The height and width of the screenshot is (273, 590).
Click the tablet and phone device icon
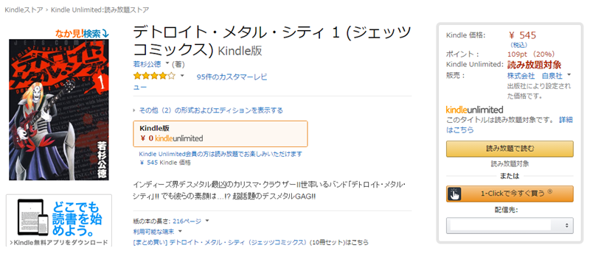pos(33,217)
